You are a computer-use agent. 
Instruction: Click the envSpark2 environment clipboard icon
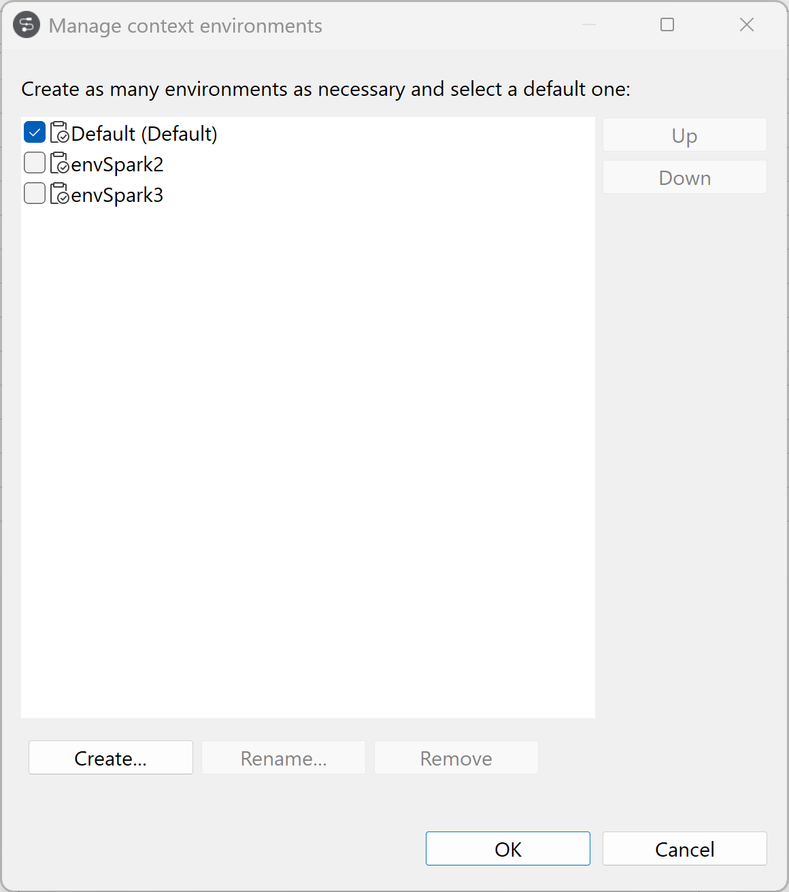click(x=60, y=164)
